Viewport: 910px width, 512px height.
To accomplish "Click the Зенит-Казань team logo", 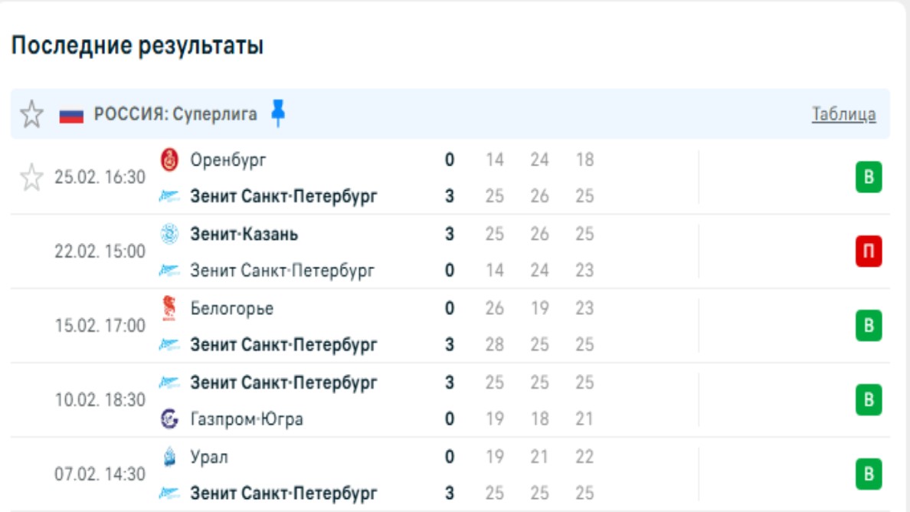I will click(169, 234).
